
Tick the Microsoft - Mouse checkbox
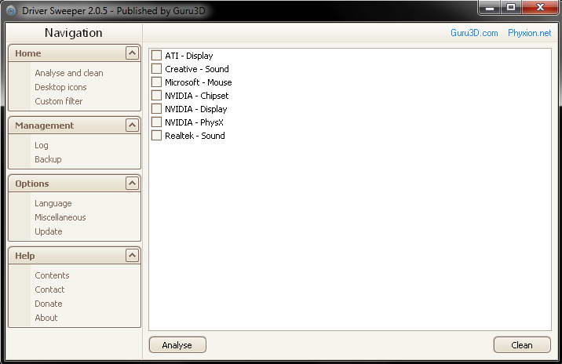click(x=156, y=82)
